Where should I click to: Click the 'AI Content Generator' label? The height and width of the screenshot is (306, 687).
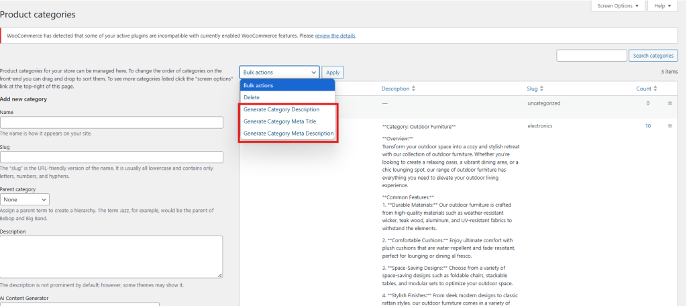coord(24,298)
